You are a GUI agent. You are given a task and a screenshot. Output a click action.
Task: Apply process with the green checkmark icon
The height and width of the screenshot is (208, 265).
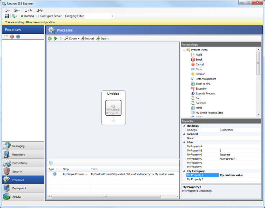pyautogui.click(x=50, y=38)
